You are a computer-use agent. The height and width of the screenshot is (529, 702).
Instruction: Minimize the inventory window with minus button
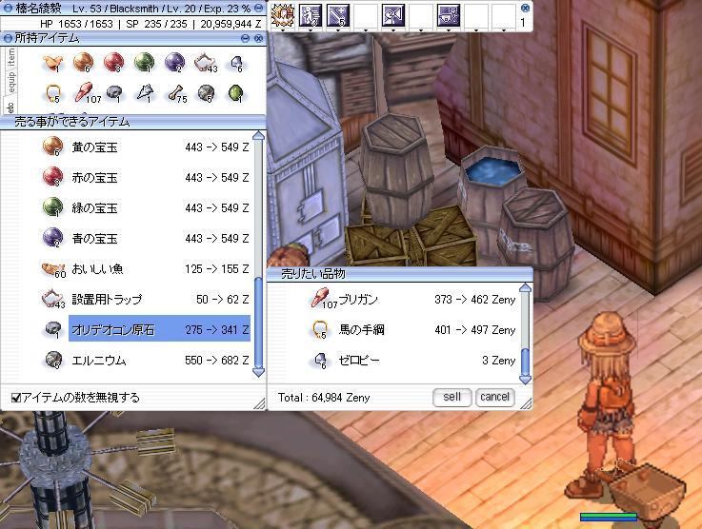[x=245, y=38]
